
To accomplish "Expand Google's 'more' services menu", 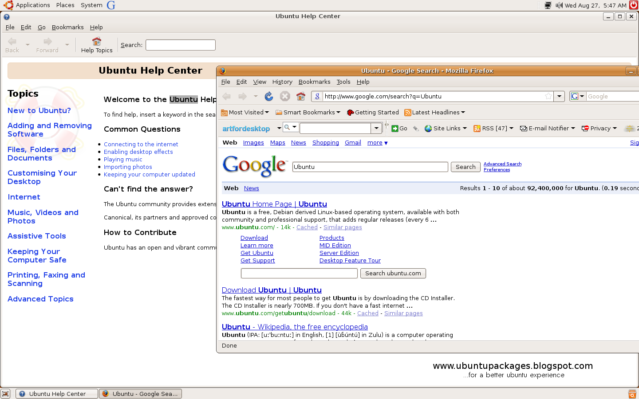I will pos(378,143).
